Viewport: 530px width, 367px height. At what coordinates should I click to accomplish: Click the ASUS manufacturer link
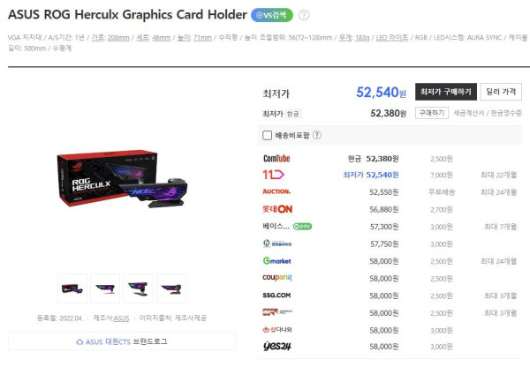pos(121,318)
